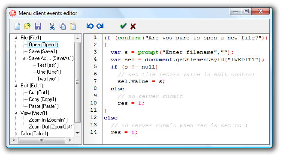The width and height of the screenshot is (281, 155).
Task: Click the app icon in the title bar
Action: 13,13
